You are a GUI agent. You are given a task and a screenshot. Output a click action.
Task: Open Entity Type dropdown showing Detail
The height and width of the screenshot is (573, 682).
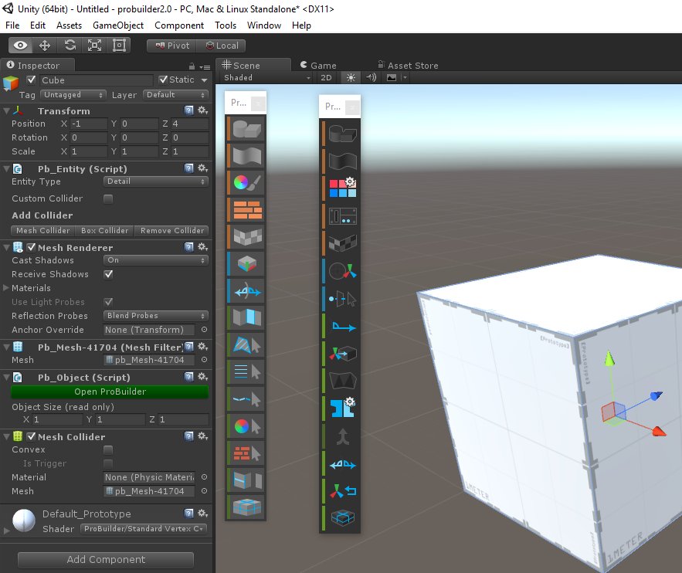point(156,181)
